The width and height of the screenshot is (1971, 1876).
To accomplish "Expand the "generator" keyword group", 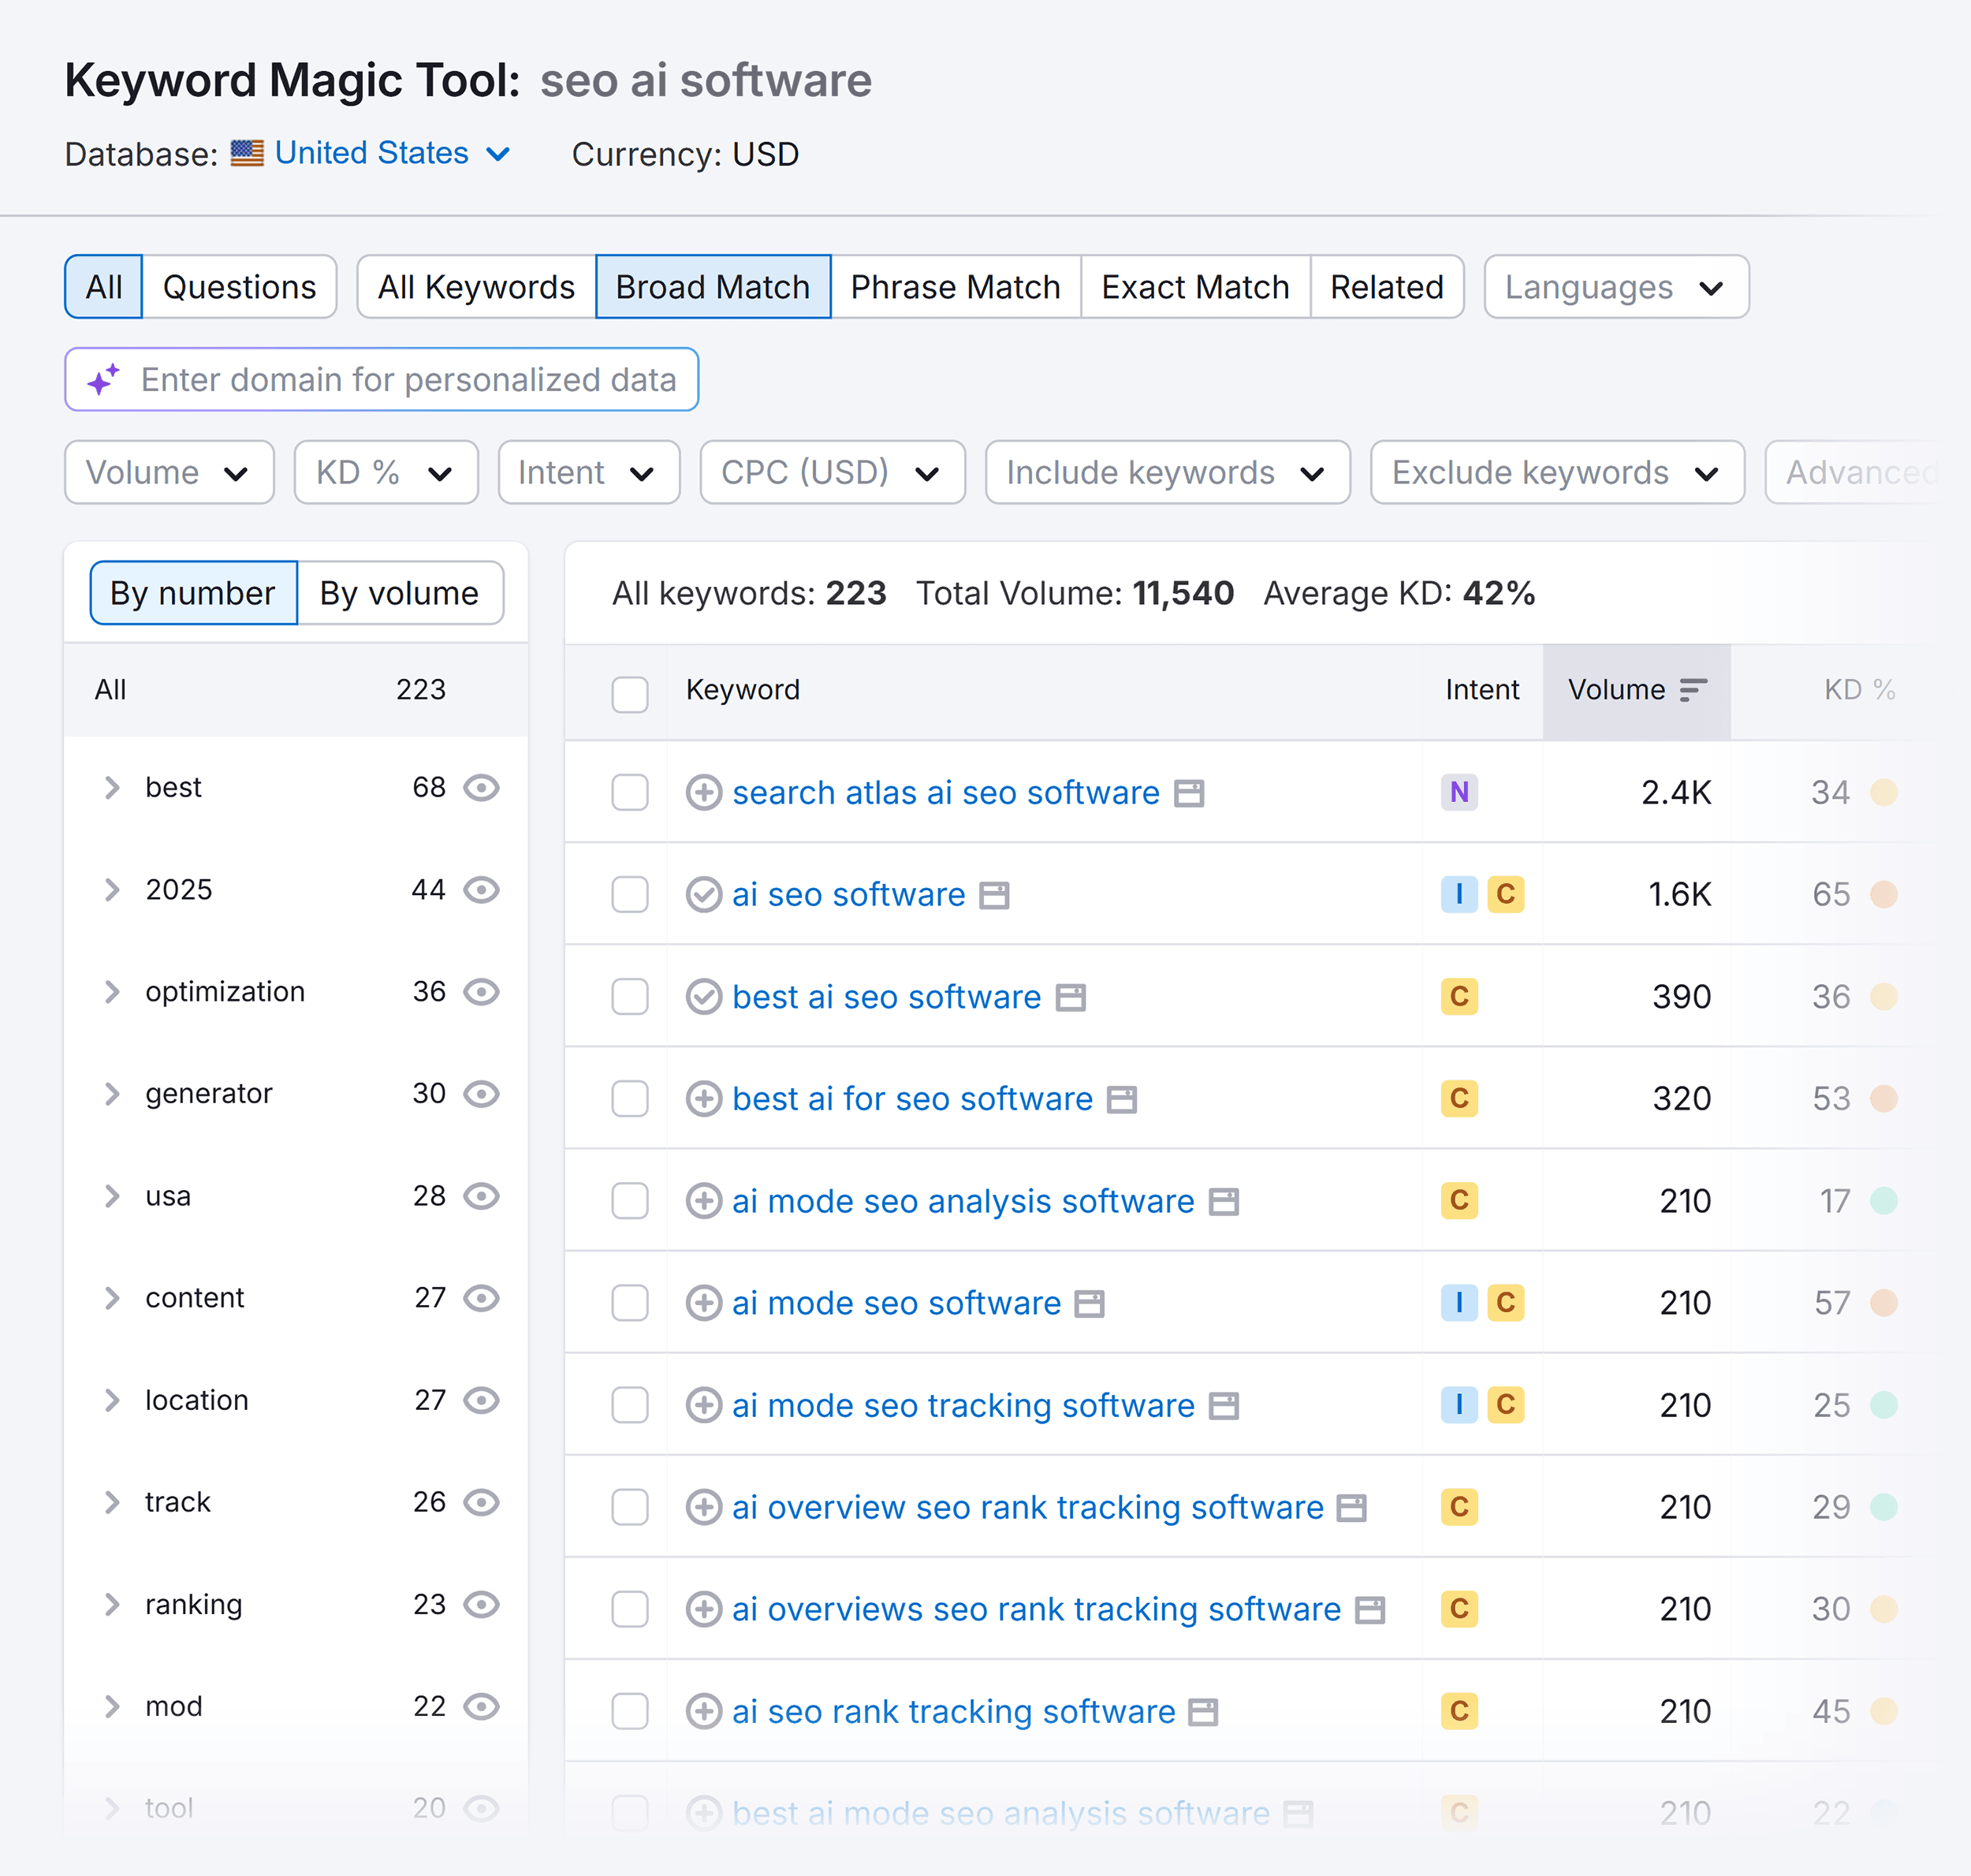I will [x=111, y=1093].
